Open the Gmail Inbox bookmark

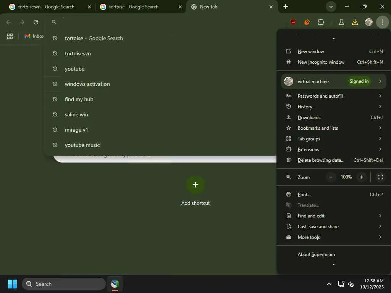coord(34,36)
